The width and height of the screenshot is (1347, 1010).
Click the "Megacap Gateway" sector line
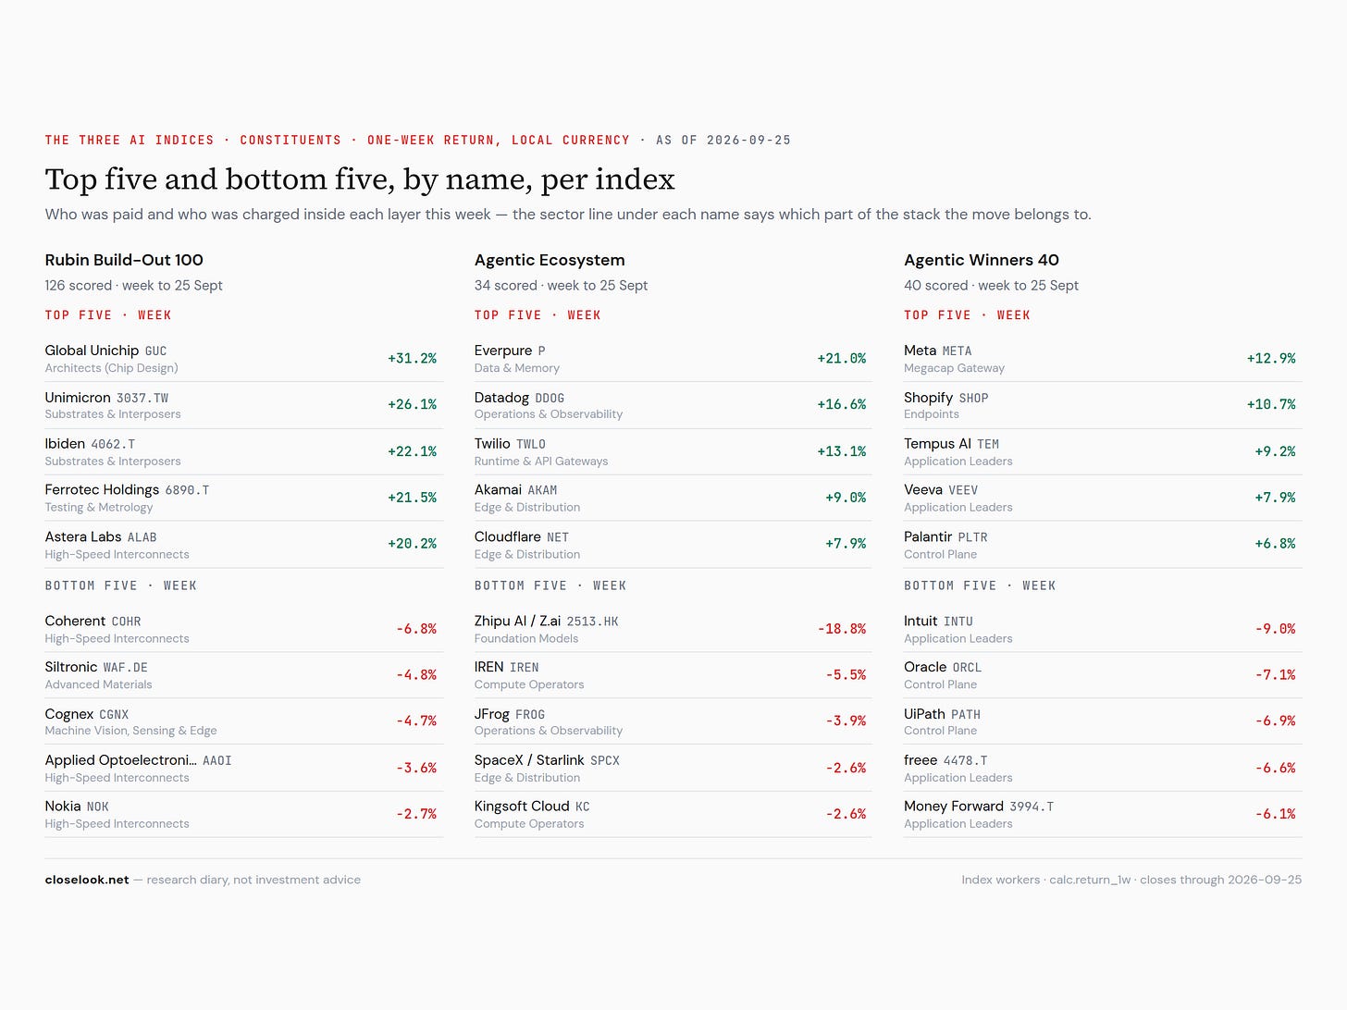(x=954, y=368)
